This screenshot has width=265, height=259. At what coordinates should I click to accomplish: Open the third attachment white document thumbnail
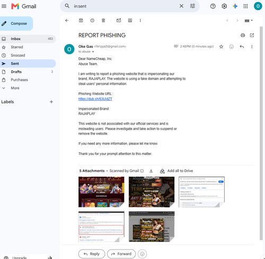201,192
